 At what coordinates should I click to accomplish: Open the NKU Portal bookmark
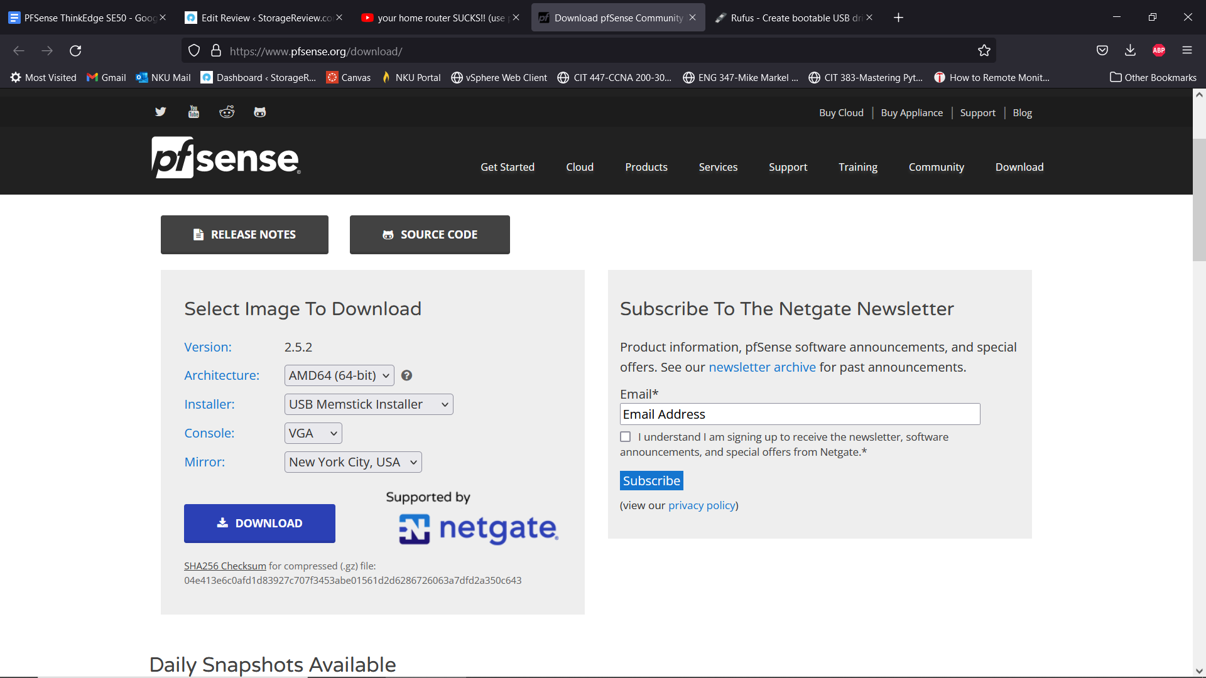411,77
